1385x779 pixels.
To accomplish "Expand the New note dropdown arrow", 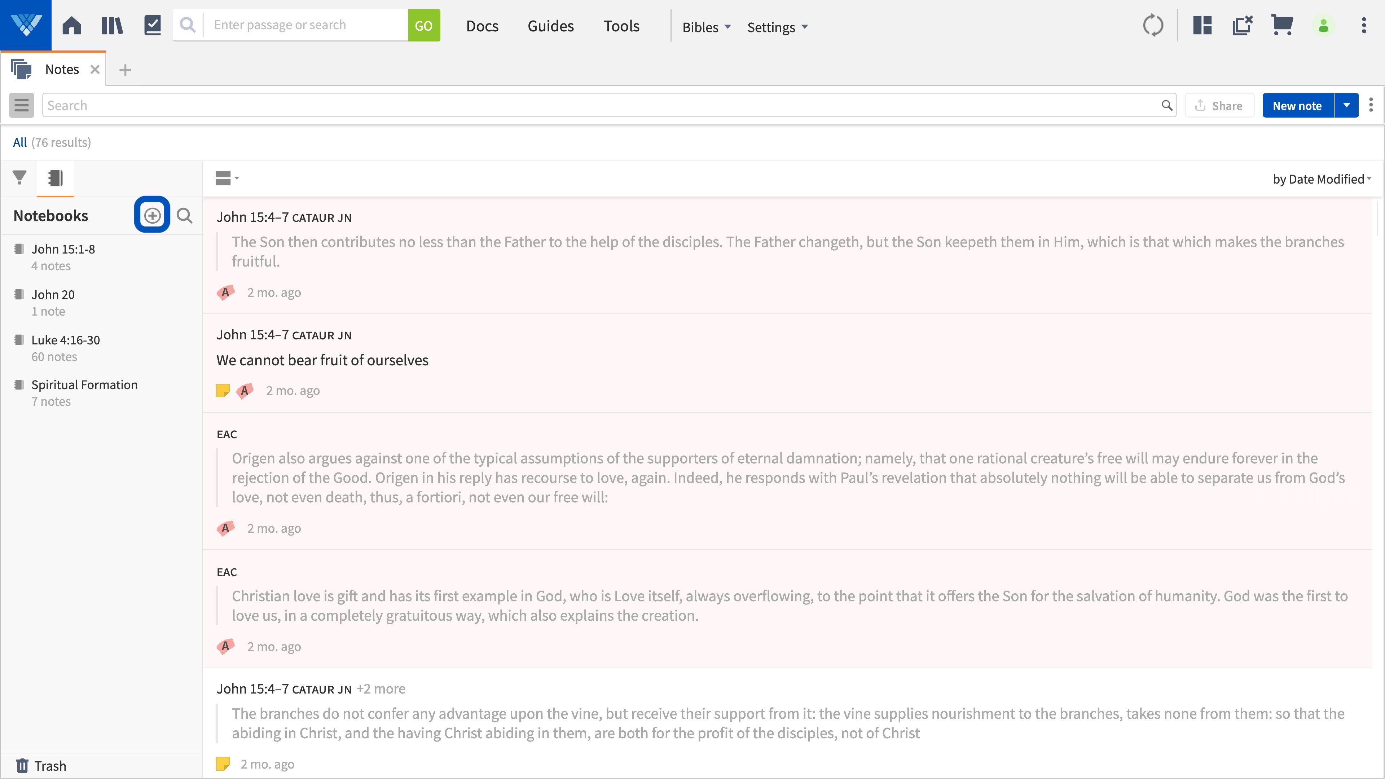I will (x=1346, y=105).
